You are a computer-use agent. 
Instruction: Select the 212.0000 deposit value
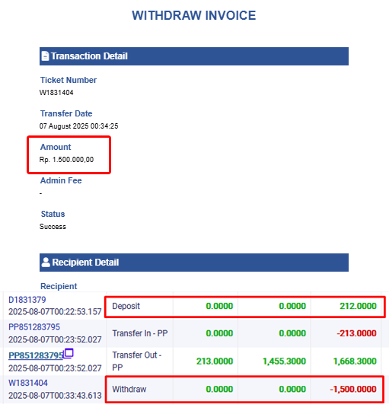(358, 306)
